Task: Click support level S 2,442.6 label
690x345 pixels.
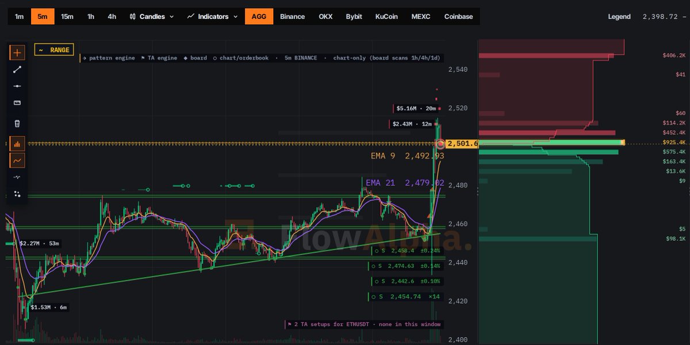Action: pos(407,281)
